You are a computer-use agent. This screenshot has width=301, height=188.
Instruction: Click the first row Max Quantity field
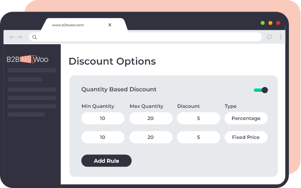[x=151, y=119]
